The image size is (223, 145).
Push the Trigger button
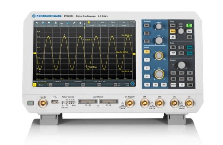pyautogui.click(x=173, y=26)
